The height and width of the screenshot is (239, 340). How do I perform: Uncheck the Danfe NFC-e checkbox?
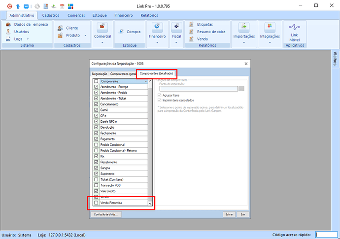pos(96,121)
